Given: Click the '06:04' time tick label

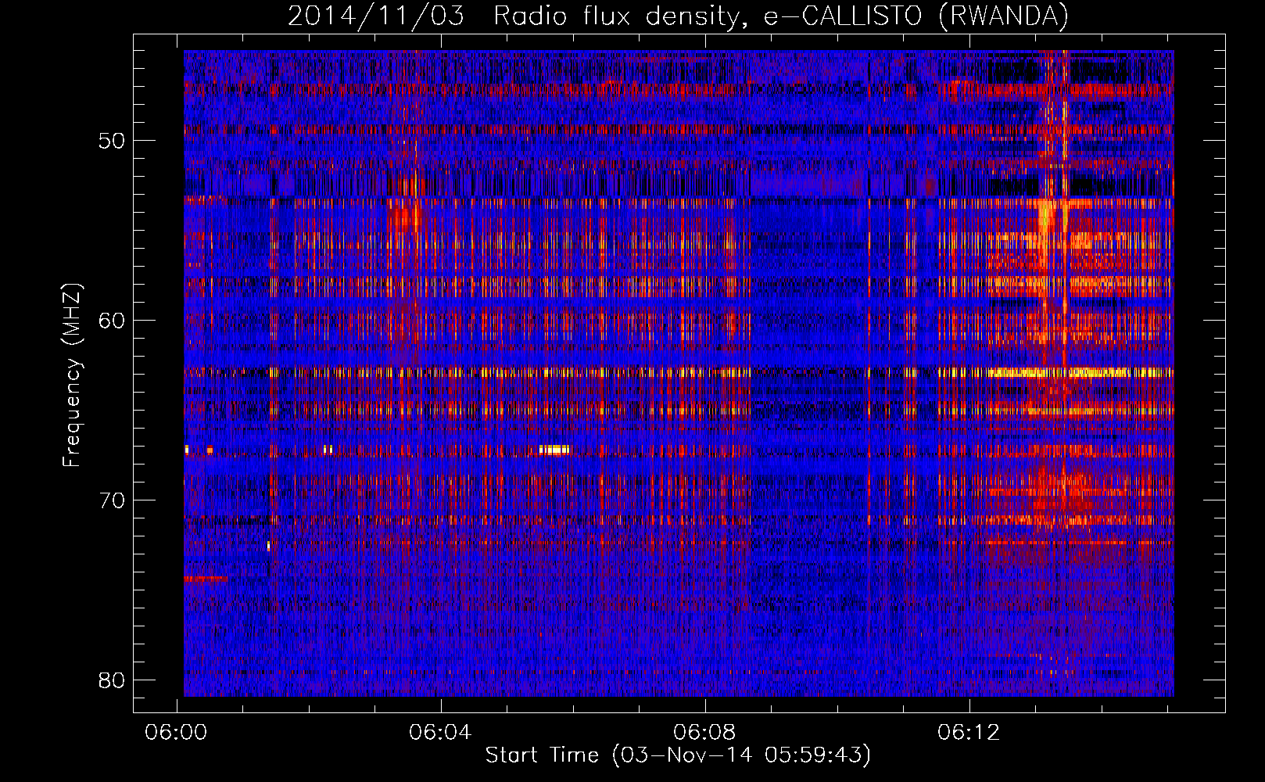Looking at the screenshot, I should click(x=440, y=733).
